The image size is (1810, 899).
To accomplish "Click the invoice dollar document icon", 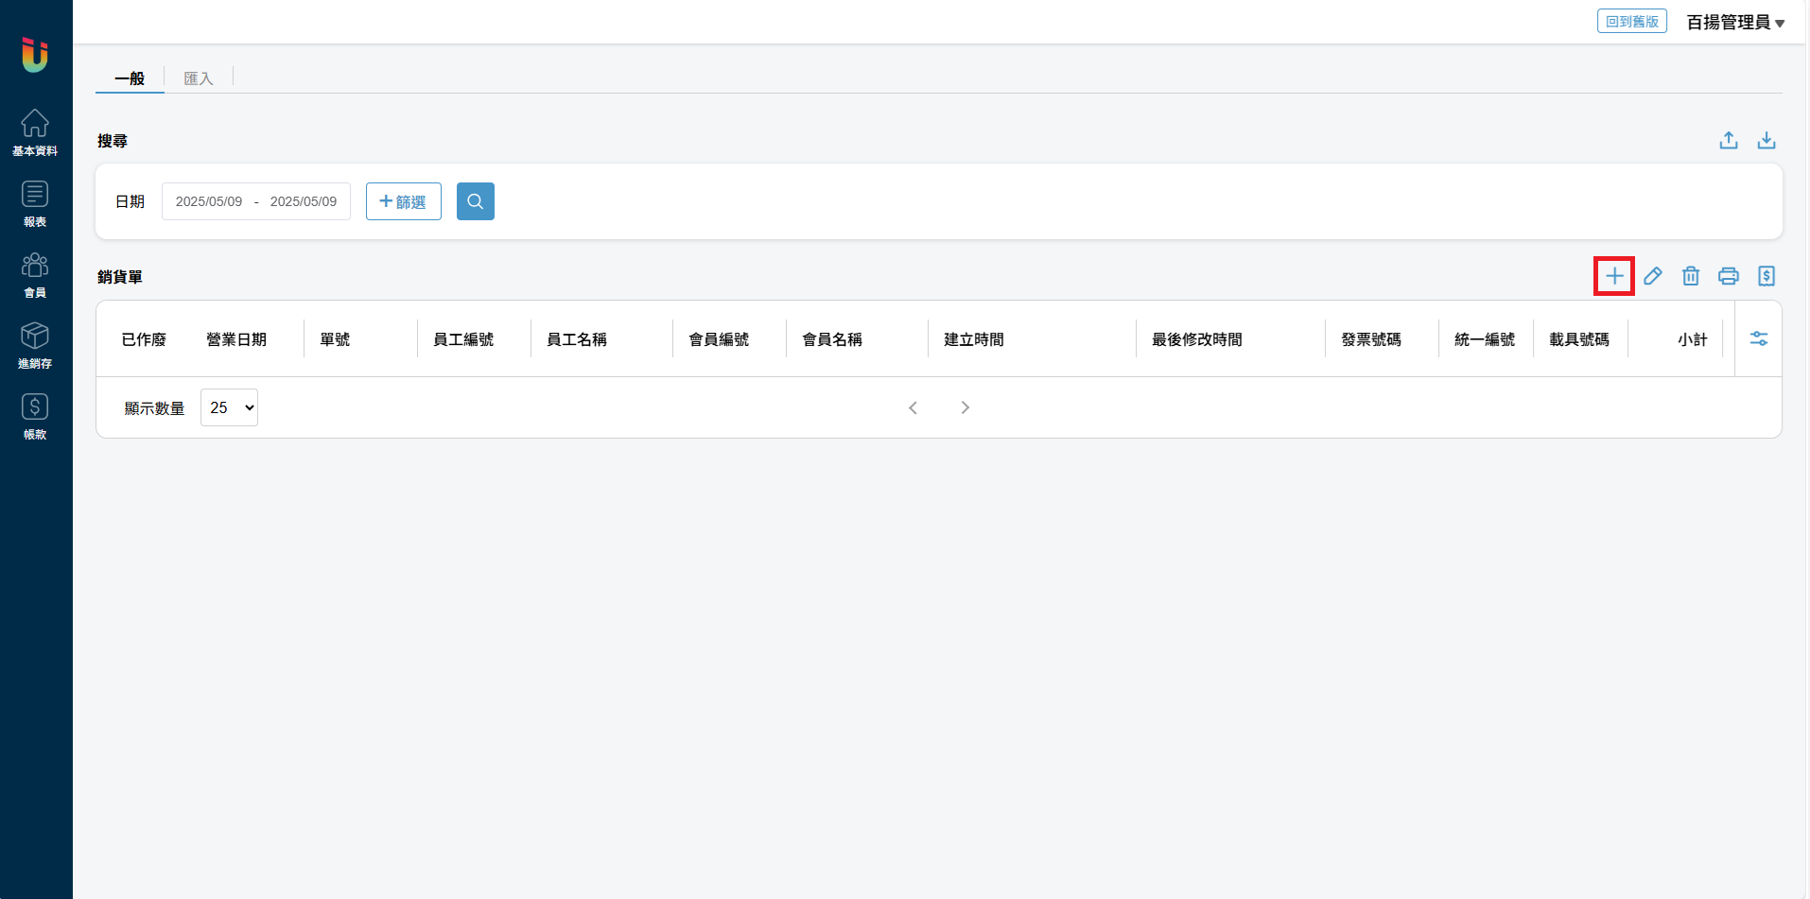I will (1766, 276).
